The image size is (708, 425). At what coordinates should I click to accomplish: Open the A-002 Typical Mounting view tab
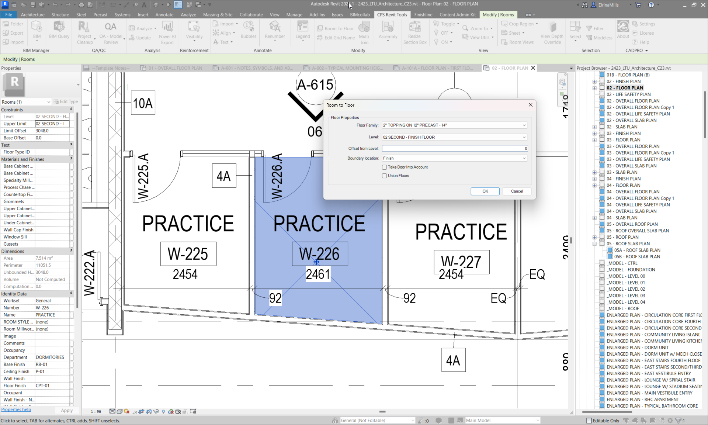[347, 68]
